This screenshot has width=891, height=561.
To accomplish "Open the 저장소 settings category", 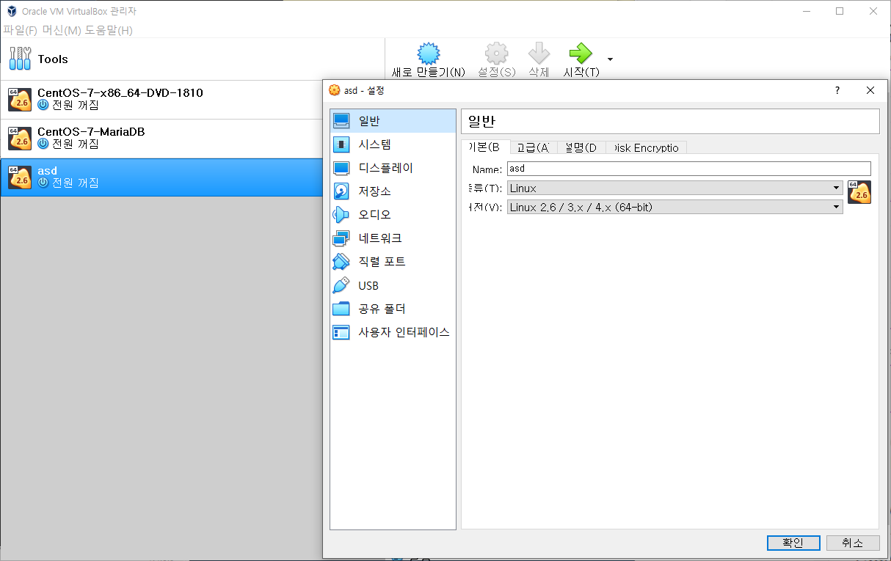I will click(393, 191).
